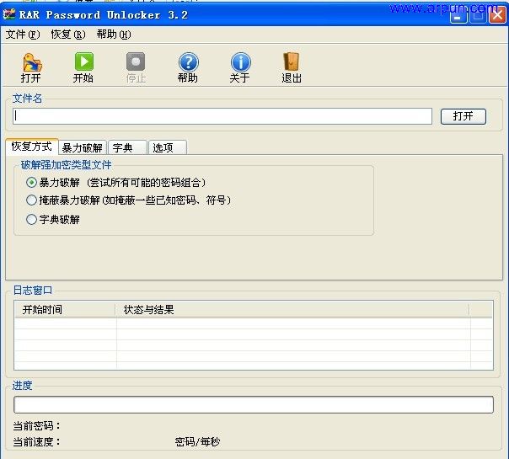Open the 恢复(R) menu
The image size is (509, 459).
[68, 35]
